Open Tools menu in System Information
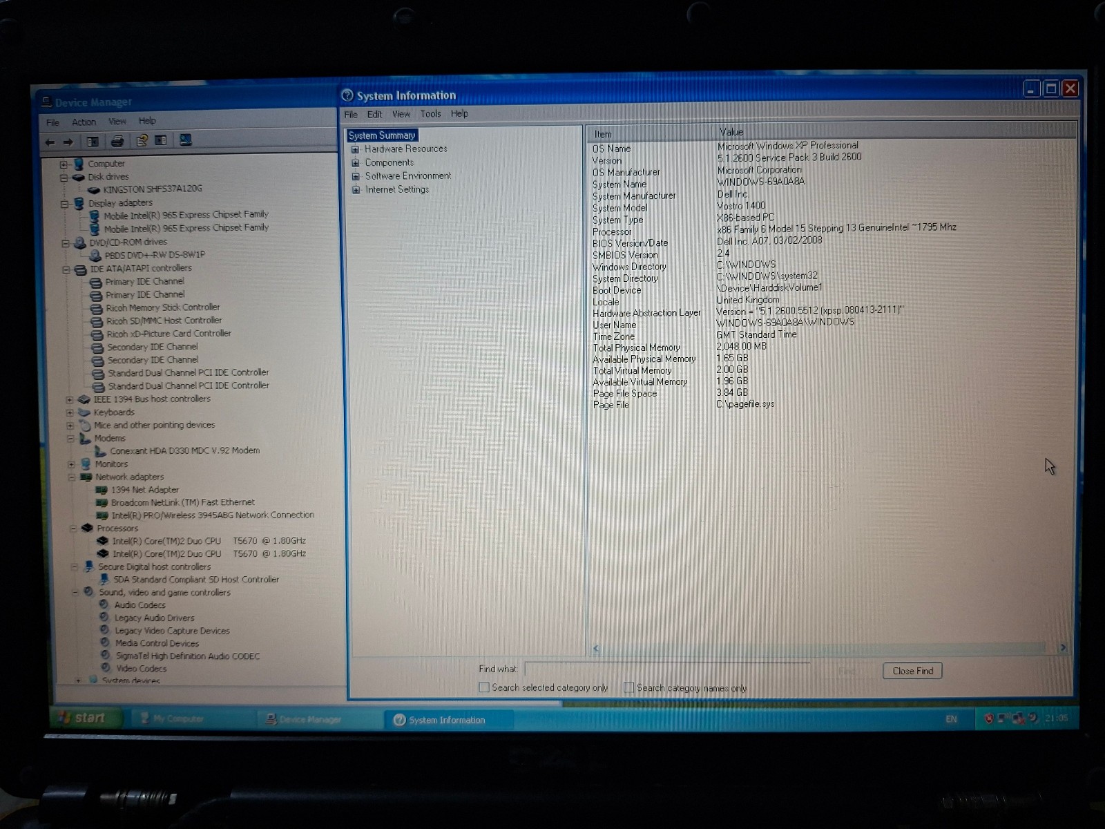The image size is (1105, 829). [x=430, y=114]
